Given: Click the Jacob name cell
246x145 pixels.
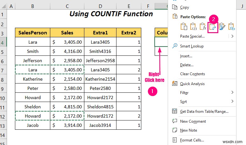Looking at the screenshot, I should click(33, 125).
